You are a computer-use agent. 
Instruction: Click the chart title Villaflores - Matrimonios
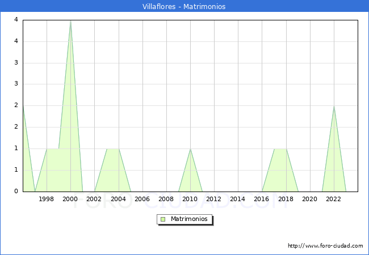tap(184, 6)
